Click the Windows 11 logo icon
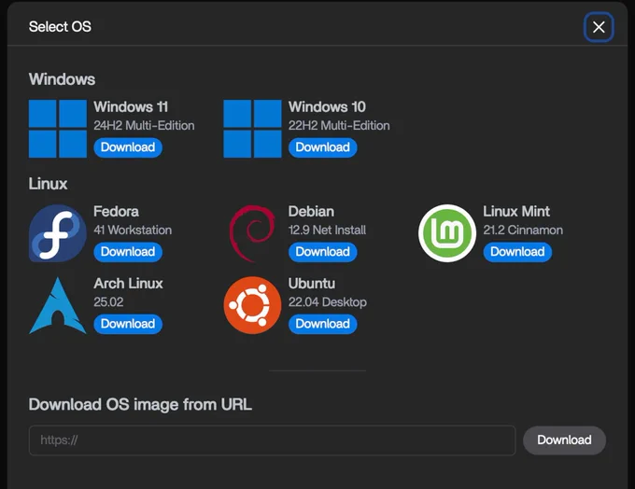Image resolution: width=635 pixels, height=489 pixels. coord(58,129)
